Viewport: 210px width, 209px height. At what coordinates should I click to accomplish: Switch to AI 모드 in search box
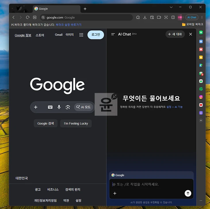point(83,107)
